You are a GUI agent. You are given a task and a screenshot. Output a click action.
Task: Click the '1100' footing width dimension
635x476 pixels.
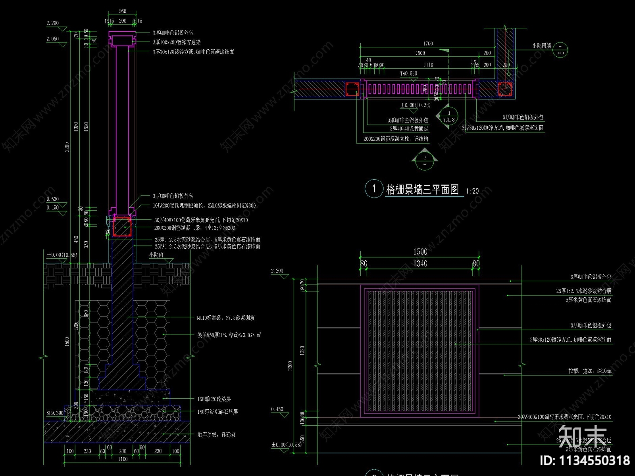123,459
